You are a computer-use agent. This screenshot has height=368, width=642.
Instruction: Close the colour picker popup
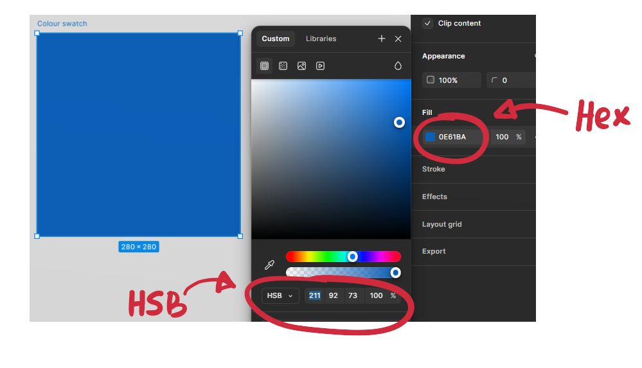pyautogui.click(x=398, y=39)
